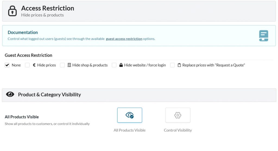Viewport: 278px width, 151px height.
Task: Click the Documentation heading in the info box
Action: coord(23,32)
